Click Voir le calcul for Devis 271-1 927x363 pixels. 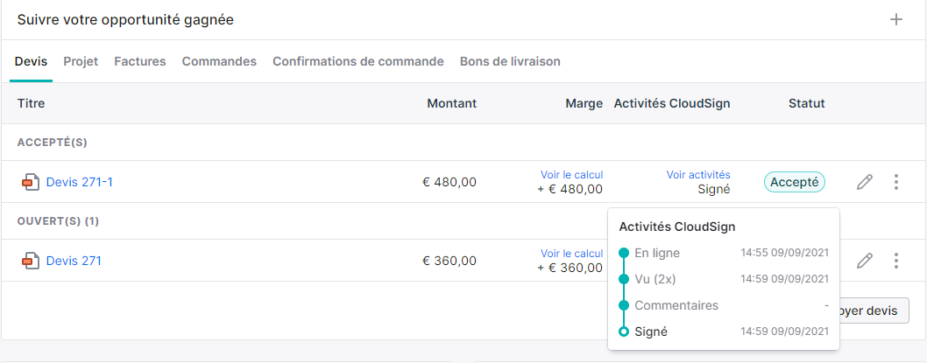pos(571,175)
